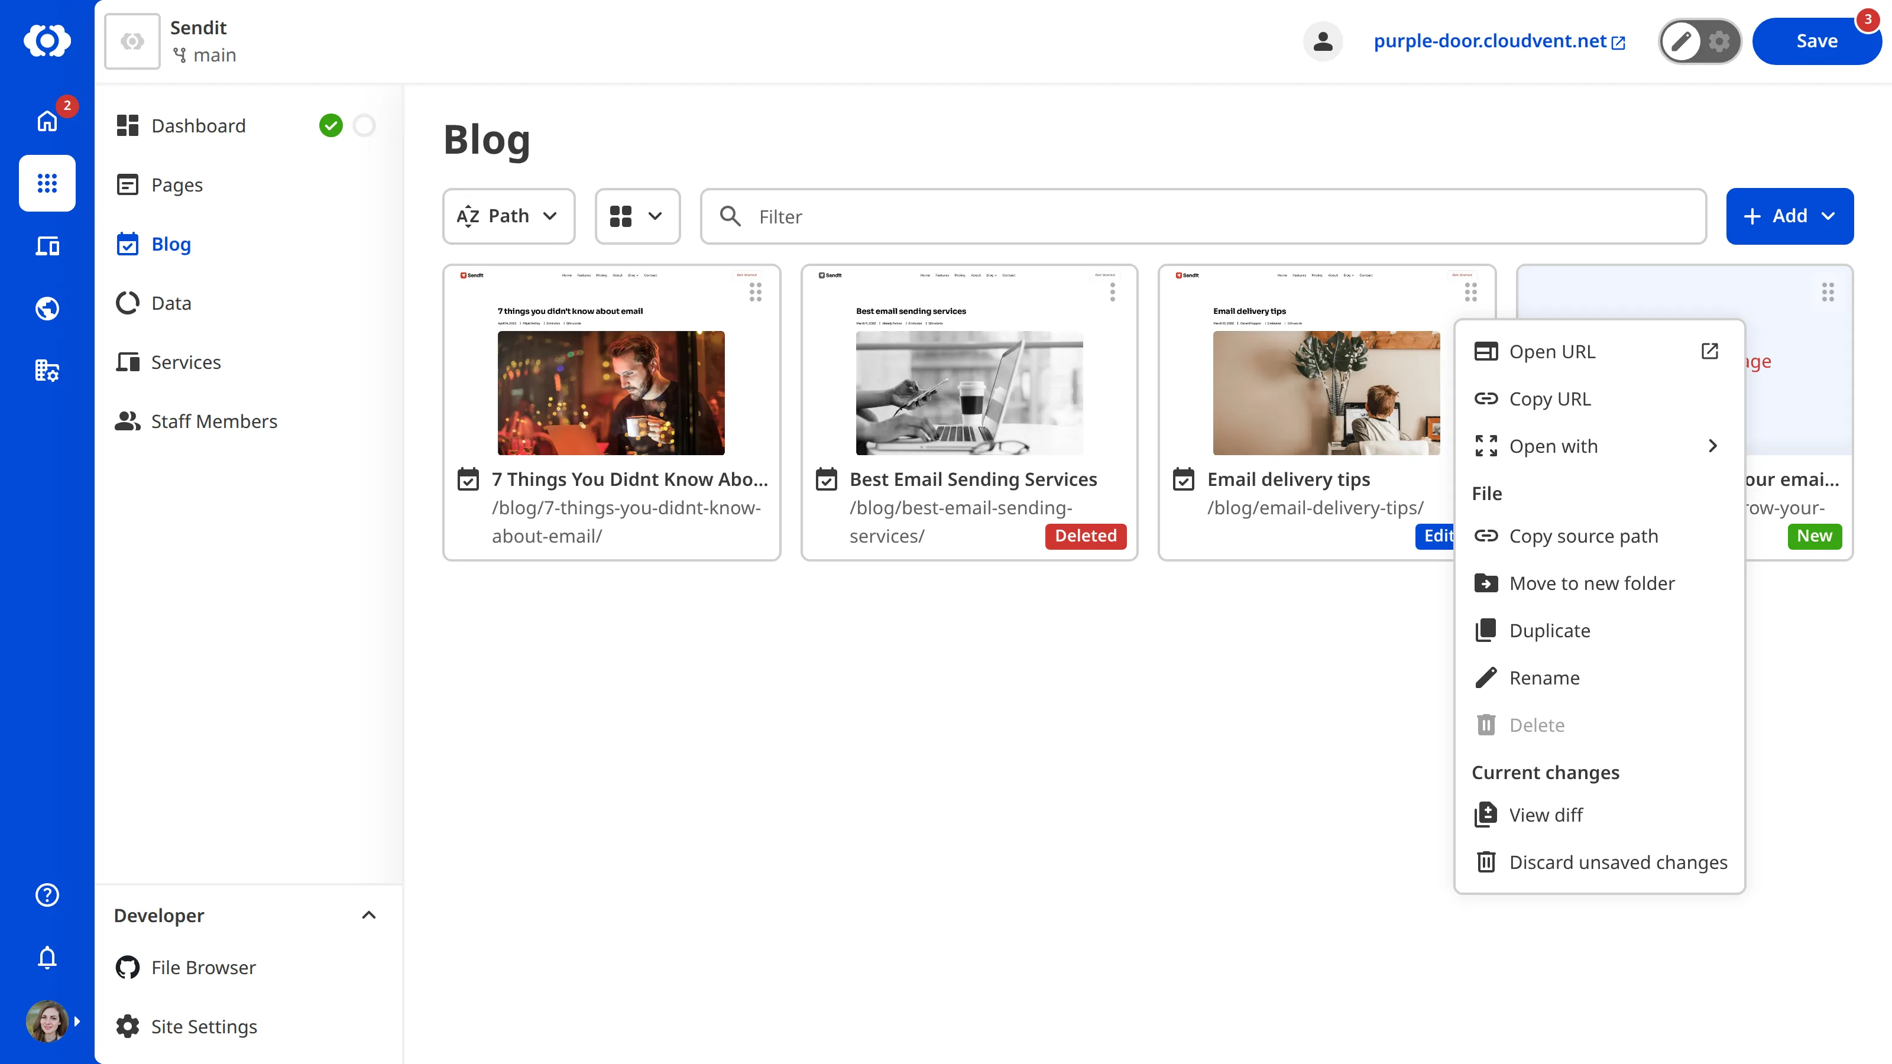Choose Copy source path
The image size is (1892, 1064).
(x=1600, y=536)
